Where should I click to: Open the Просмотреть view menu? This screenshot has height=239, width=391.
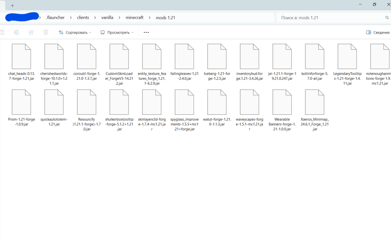point(117,32)
